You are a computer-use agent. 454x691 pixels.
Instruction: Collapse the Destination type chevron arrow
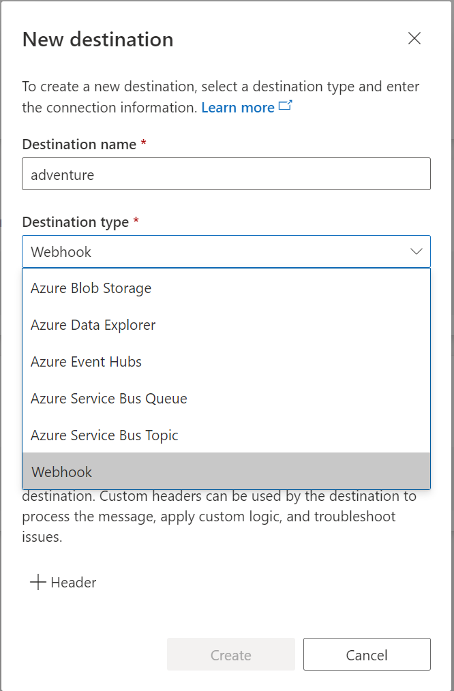coord(416,251)
